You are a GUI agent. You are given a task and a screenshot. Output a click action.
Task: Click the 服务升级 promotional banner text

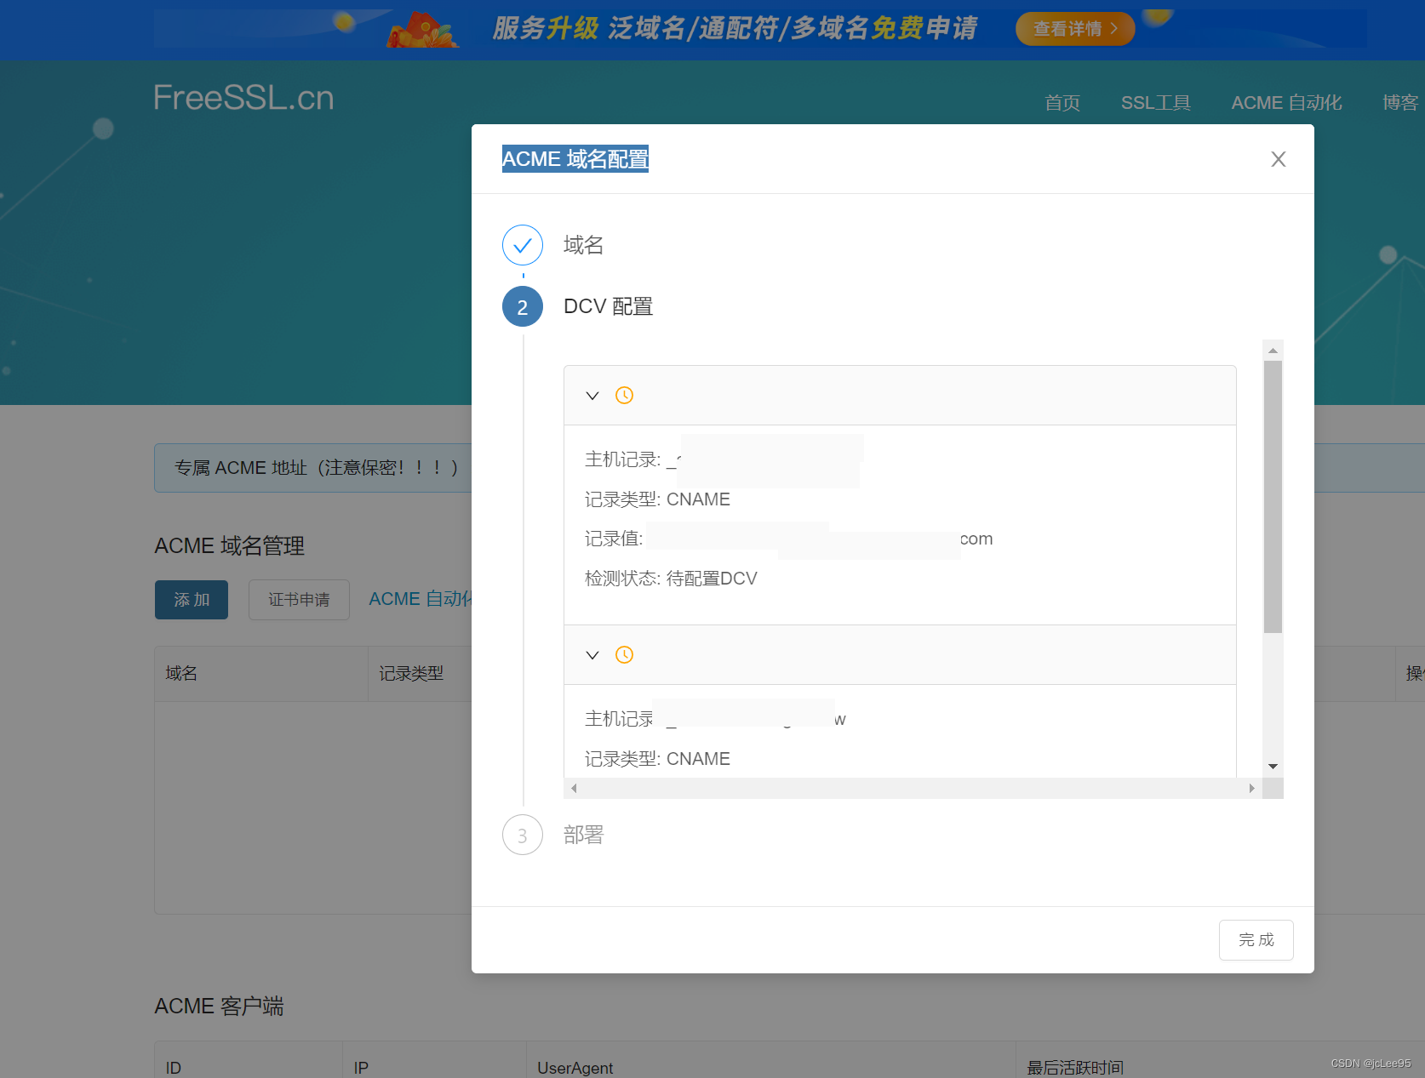point(735,29)
